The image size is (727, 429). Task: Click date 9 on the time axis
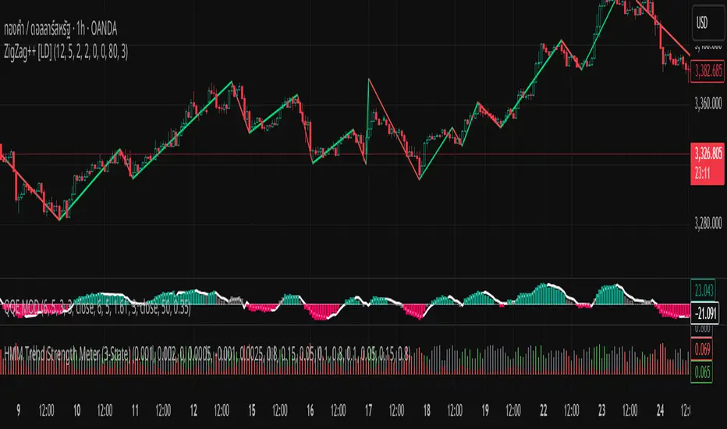19,410
